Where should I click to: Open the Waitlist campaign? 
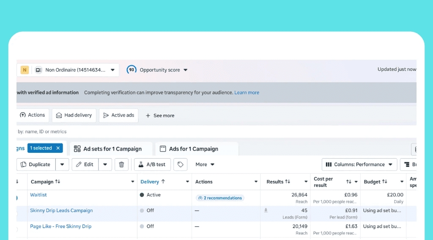(38, 195)
